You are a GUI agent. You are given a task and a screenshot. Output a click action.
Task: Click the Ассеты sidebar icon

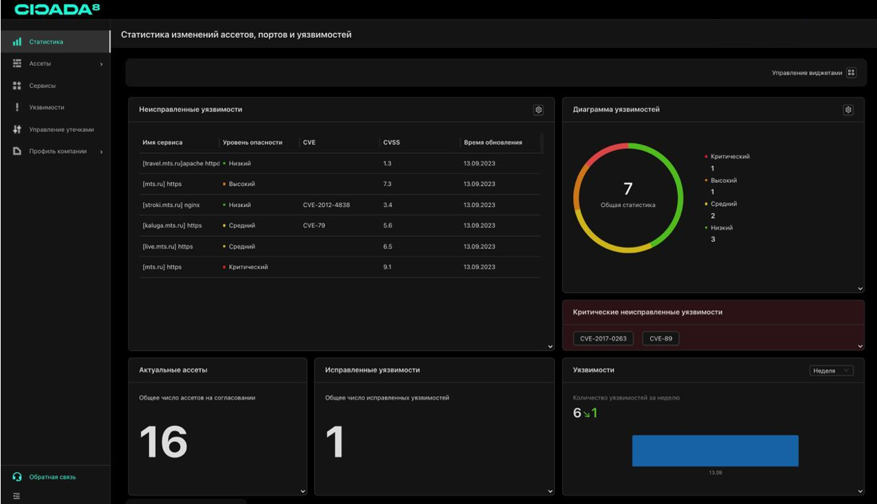point(18,63)
